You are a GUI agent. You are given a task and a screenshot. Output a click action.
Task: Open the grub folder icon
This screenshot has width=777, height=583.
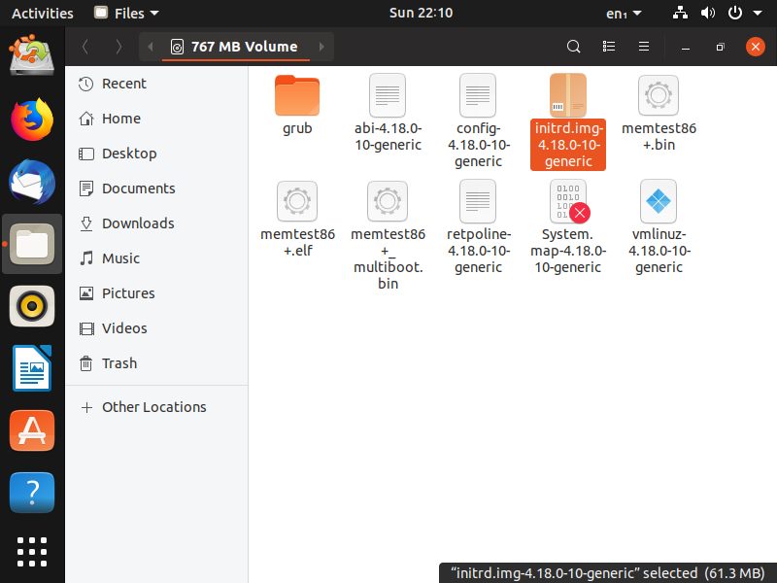tap(296, 96)
